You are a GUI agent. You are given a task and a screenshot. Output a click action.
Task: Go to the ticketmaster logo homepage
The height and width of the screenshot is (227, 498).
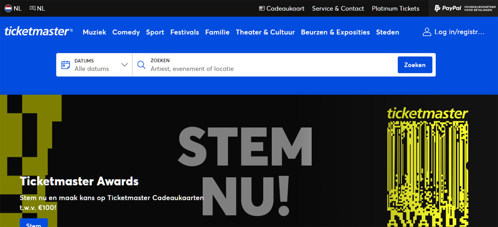click(x=38, y=32)
